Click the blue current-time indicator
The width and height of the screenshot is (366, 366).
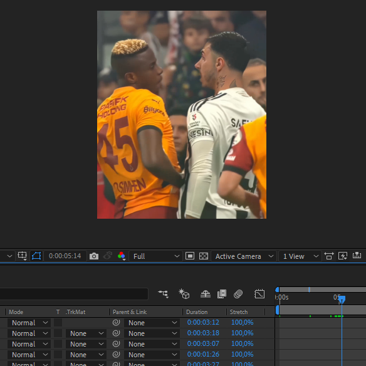pos(342,299)
